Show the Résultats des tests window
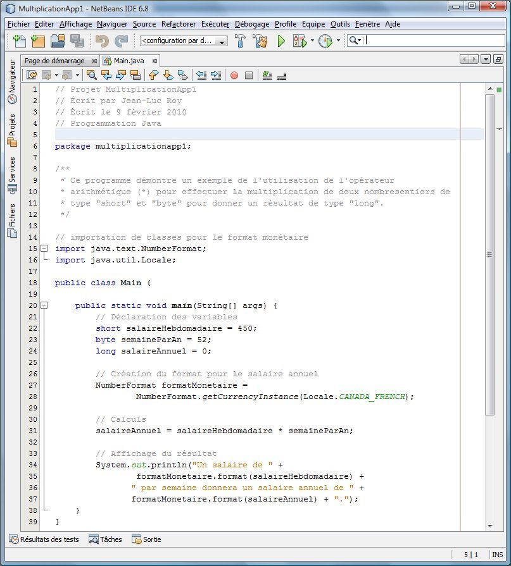This screenshot has height=566, width=511. click(44, 539)
